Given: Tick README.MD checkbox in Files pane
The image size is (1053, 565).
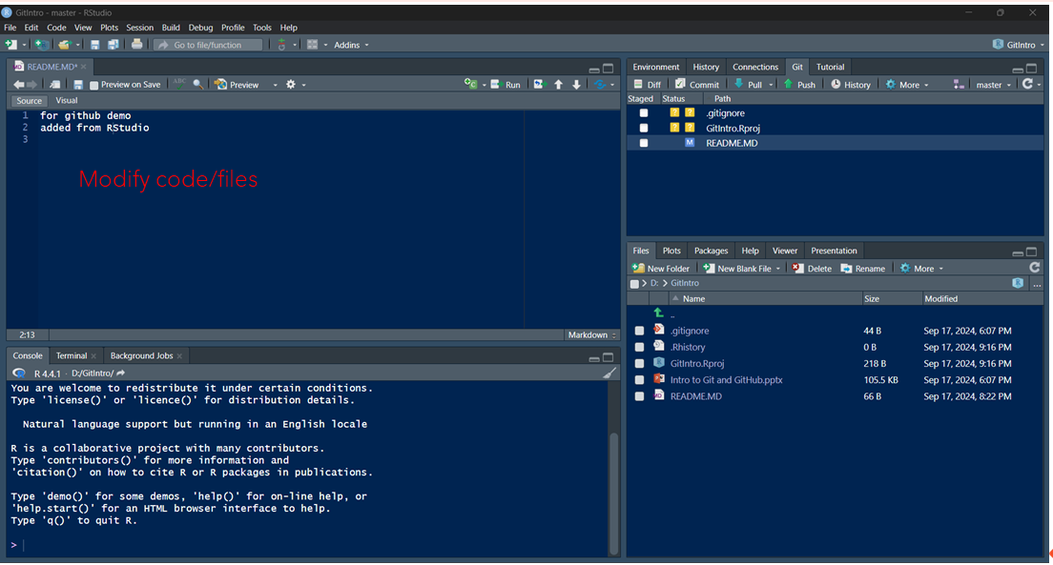Looking at the screenshot, I should pyautogui.click(x=639, y=396).
